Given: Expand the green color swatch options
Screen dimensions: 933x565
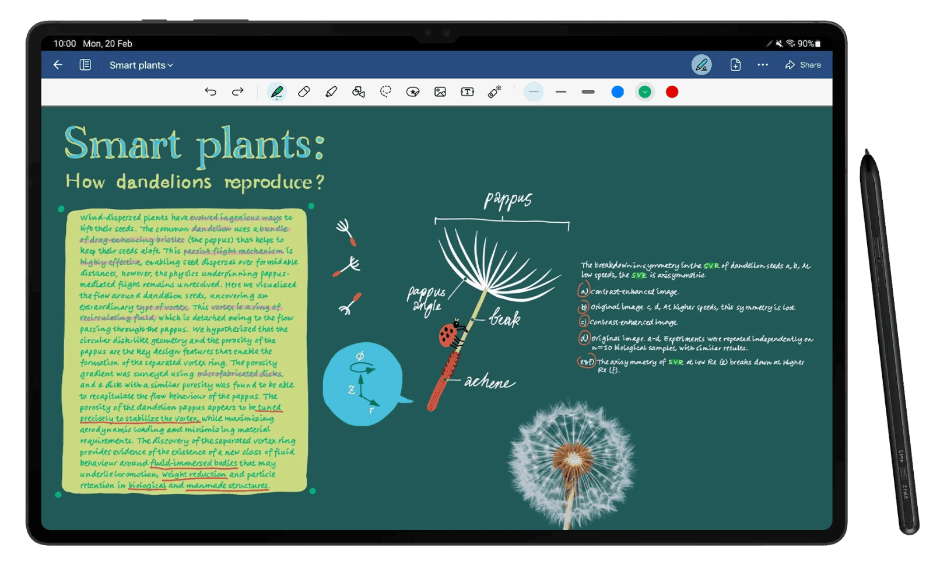Looking at the screenshot, I should click(644, 92).
